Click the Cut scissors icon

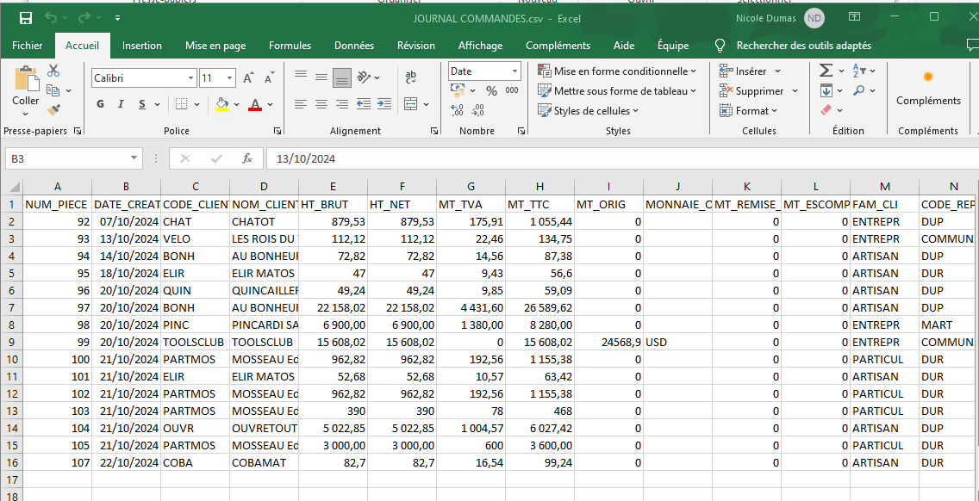coord(53,71)
